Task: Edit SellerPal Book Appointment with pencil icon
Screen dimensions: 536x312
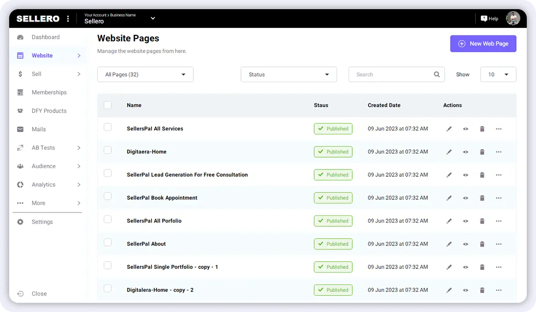Action: [x=449, y=198]
